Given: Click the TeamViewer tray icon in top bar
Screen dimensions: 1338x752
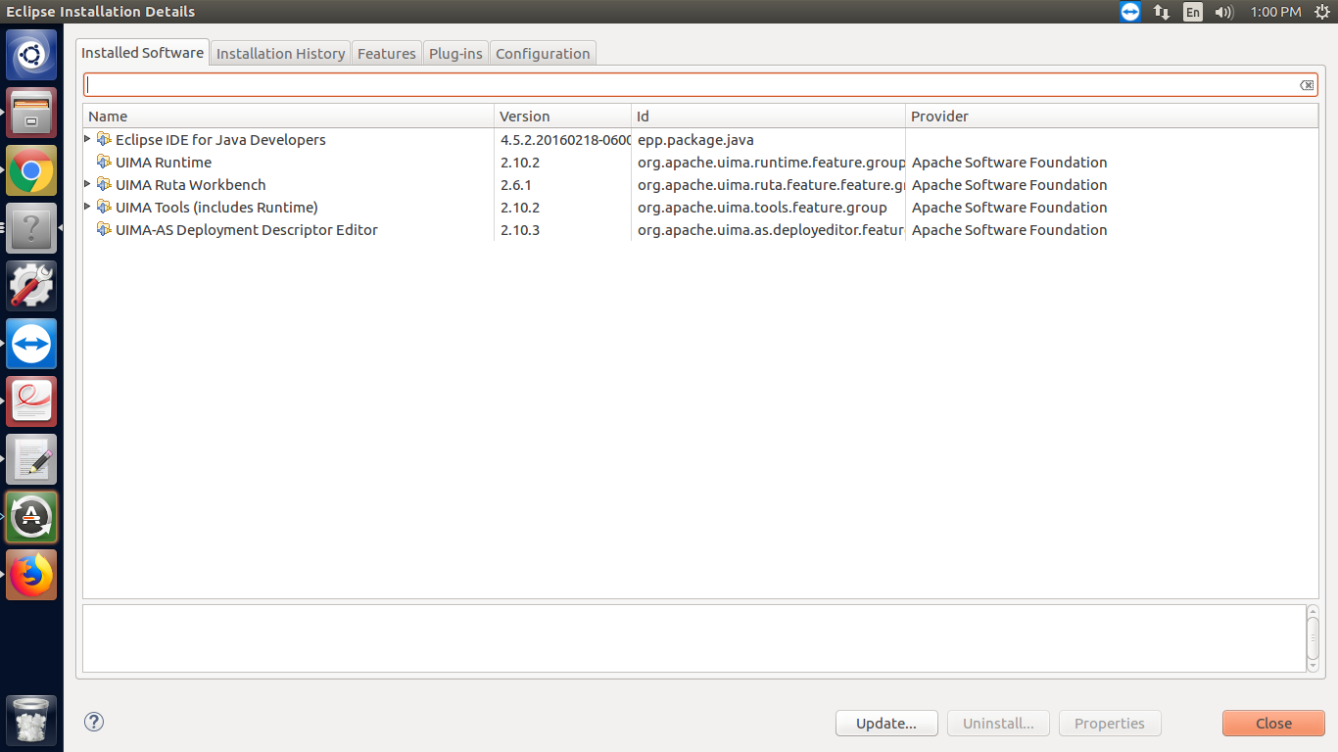Looking at the screenshot, I should [x=1130, y=12].
